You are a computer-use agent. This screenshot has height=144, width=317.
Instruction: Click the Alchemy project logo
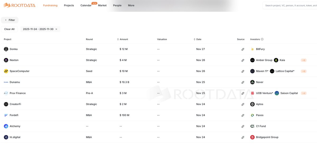(6, 126)
